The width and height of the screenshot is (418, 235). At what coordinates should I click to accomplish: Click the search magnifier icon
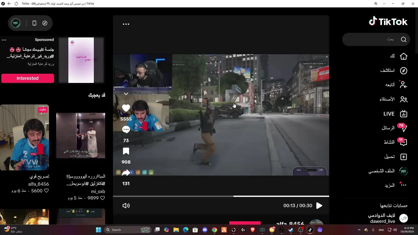(404, 39)
